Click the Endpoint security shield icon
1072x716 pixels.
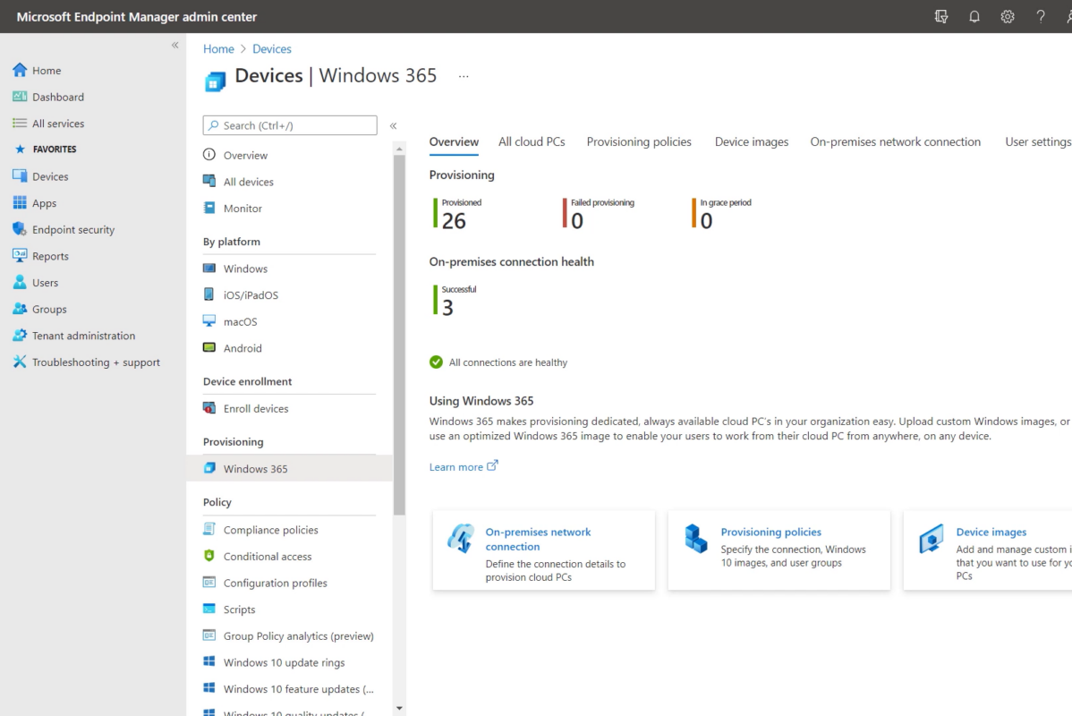pyautogui.click(x=20, y=229)
